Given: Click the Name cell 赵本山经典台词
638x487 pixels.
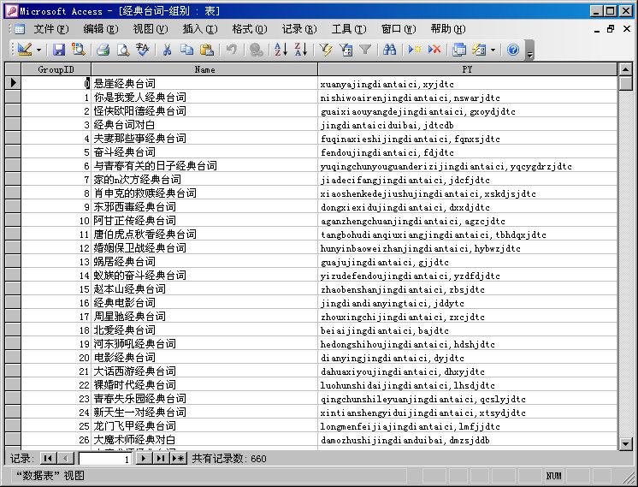Looking at the screenshot, I should pyautogui.click(x=204, y=288).
